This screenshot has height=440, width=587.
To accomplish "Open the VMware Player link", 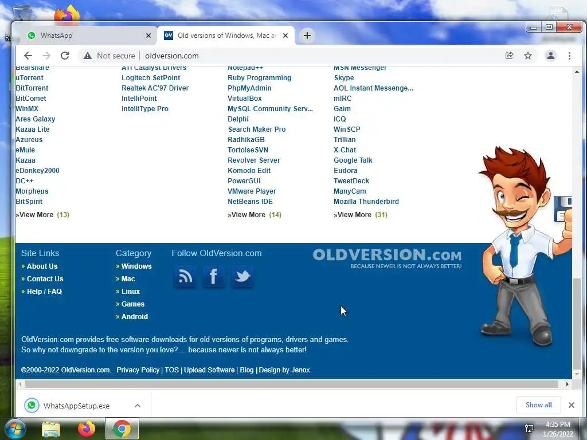I will 252,191.
